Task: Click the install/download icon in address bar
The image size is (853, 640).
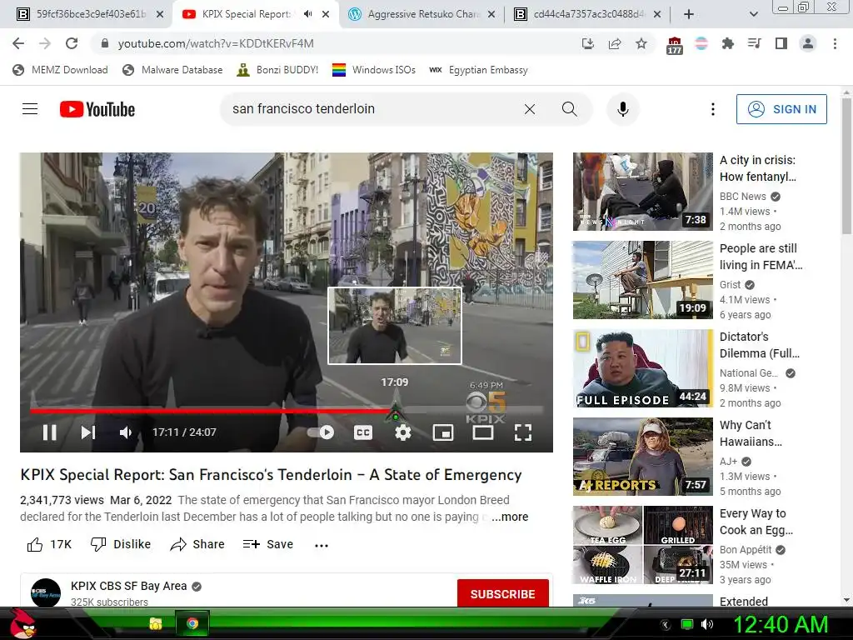Action: (588, 43)
